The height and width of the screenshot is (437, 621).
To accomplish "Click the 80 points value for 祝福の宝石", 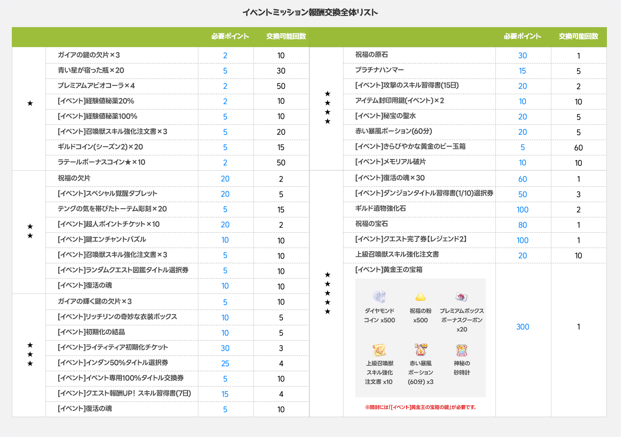I will [x=523, y=225].
